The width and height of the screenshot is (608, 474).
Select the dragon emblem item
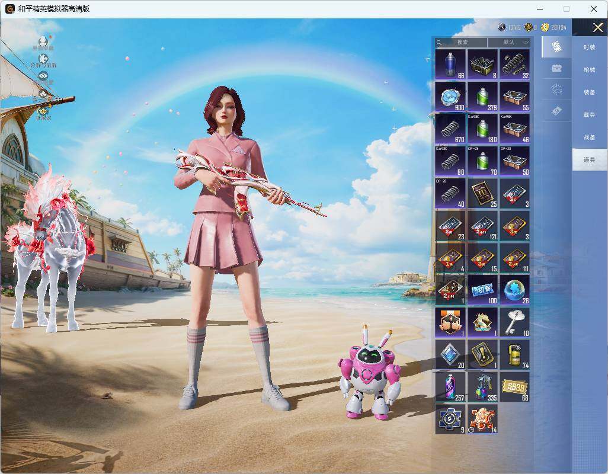482,322
